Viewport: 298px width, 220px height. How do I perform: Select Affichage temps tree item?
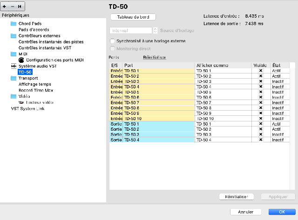pyautogui.click(x=35, y=84)
